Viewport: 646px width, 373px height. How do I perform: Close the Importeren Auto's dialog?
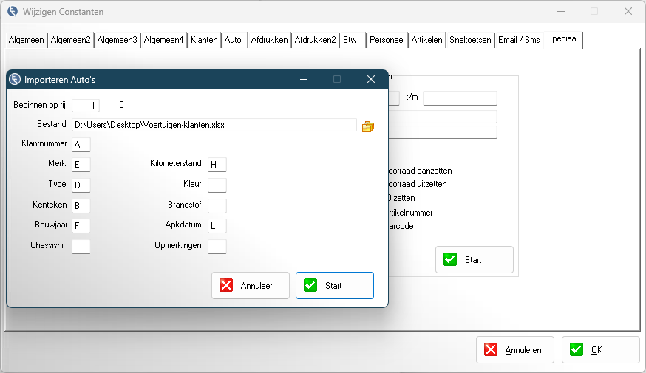pos(371,79)
